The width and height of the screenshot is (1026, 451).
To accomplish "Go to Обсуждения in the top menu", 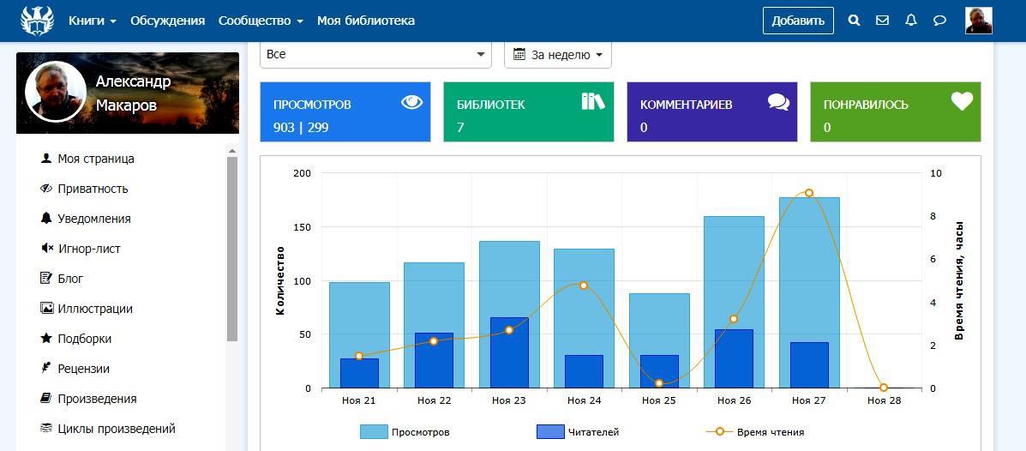I will (167, 21).
